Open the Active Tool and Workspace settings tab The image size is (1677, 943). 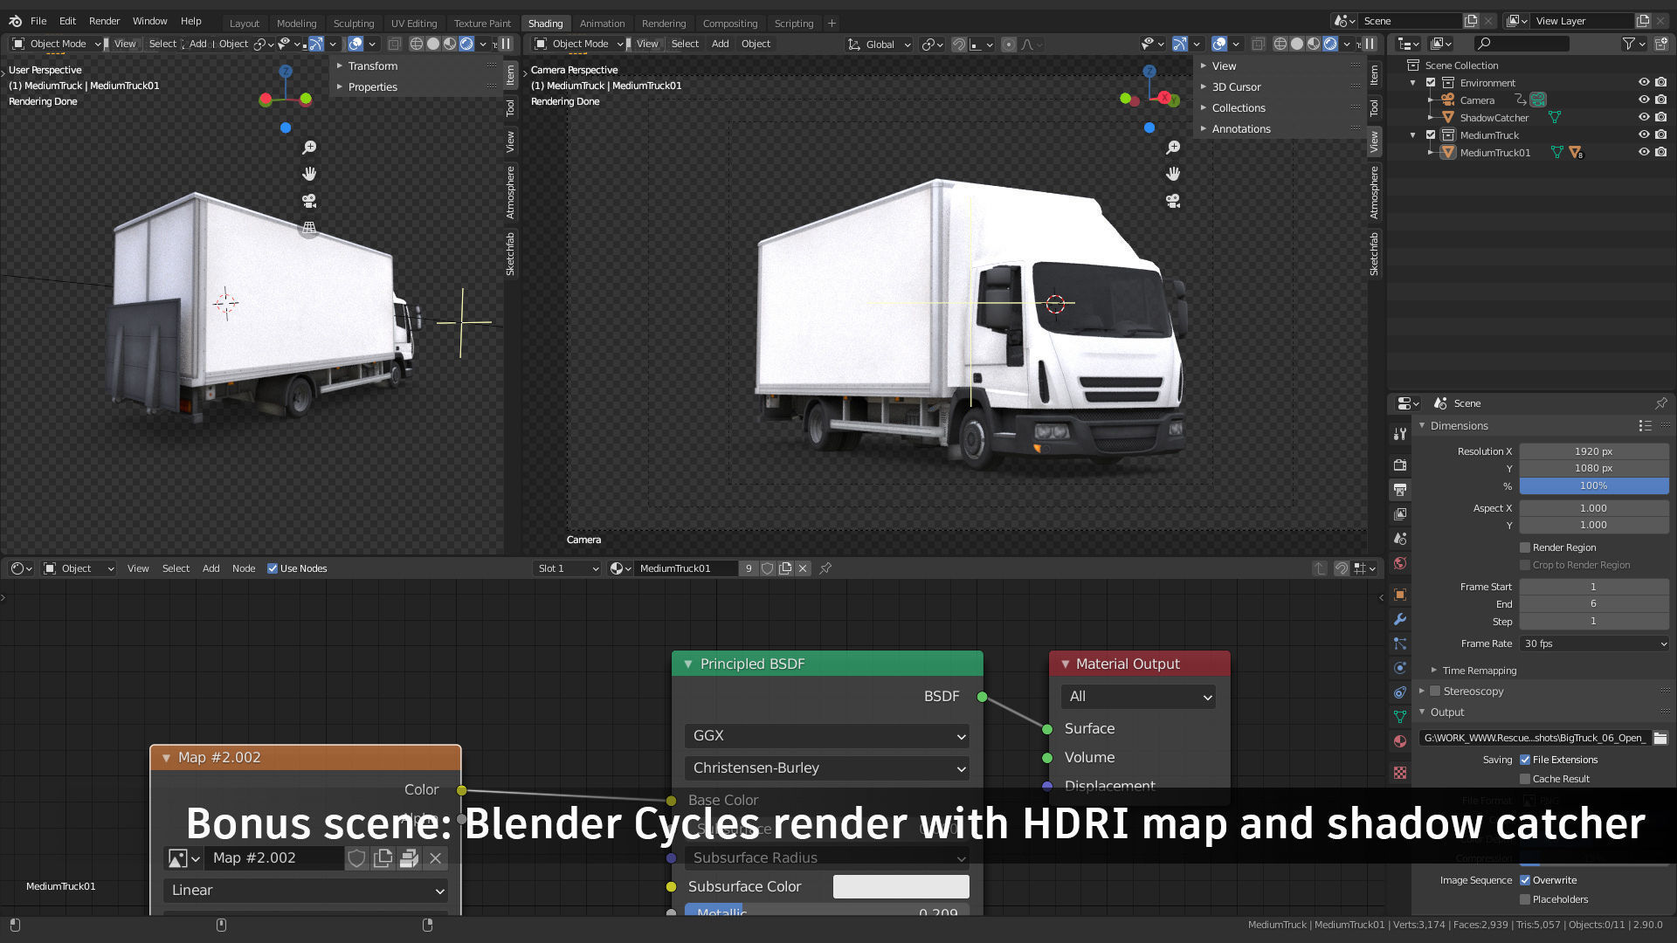tap(1400, 433)
